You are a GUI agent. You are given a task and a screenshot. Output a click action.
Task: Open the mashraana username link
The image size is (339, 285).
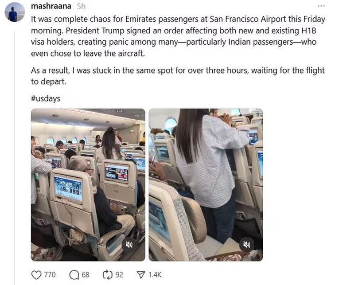51,6
